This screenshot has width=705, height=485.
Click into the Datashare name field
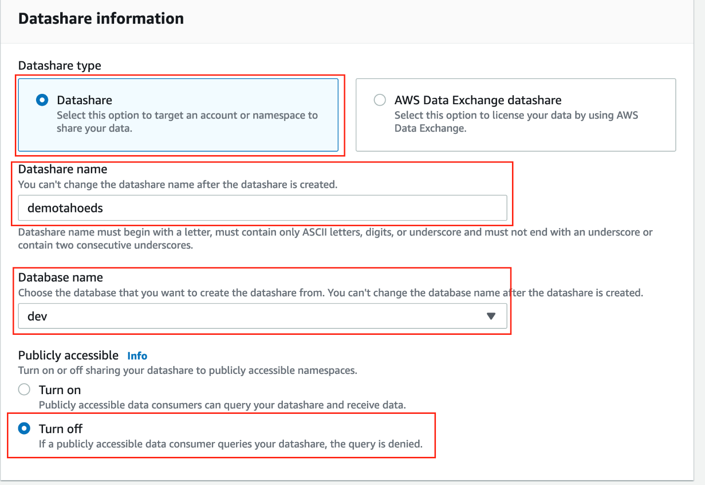coord(262,208)
